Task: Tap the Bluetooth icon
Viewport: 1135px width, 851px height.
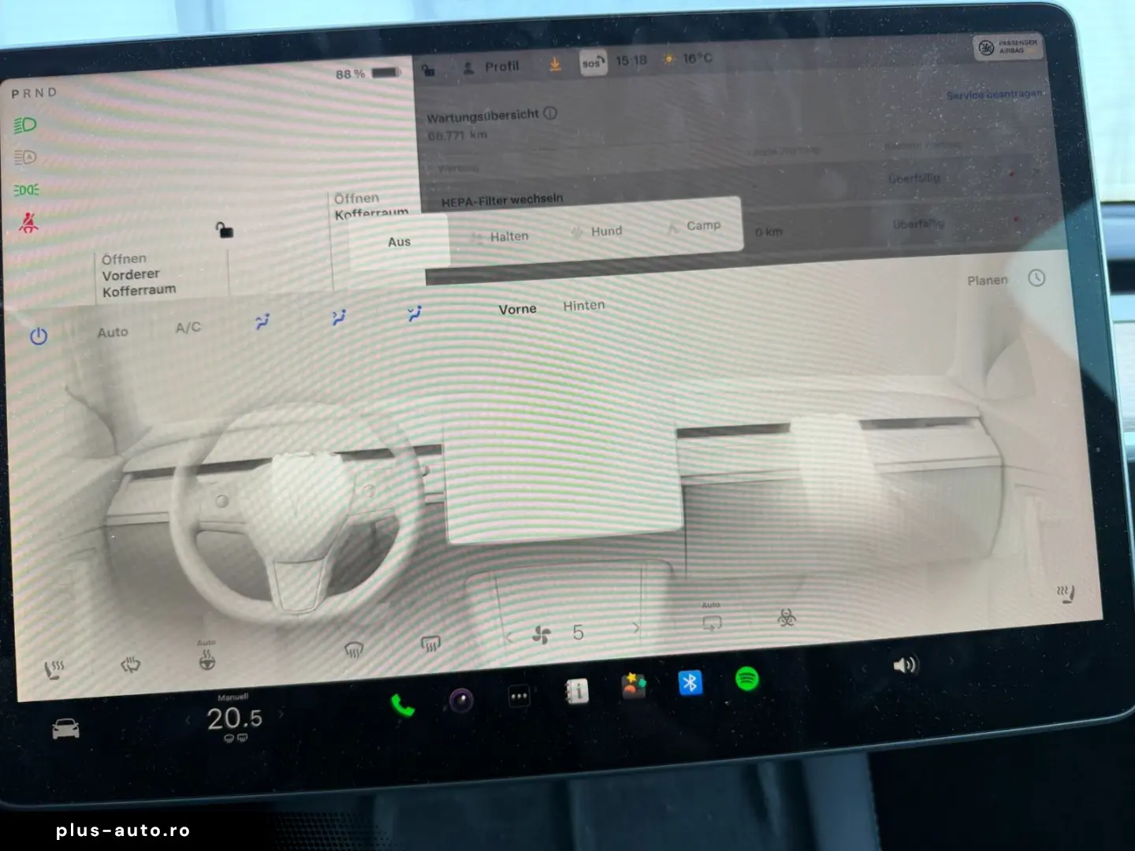Action: point(690,682)
